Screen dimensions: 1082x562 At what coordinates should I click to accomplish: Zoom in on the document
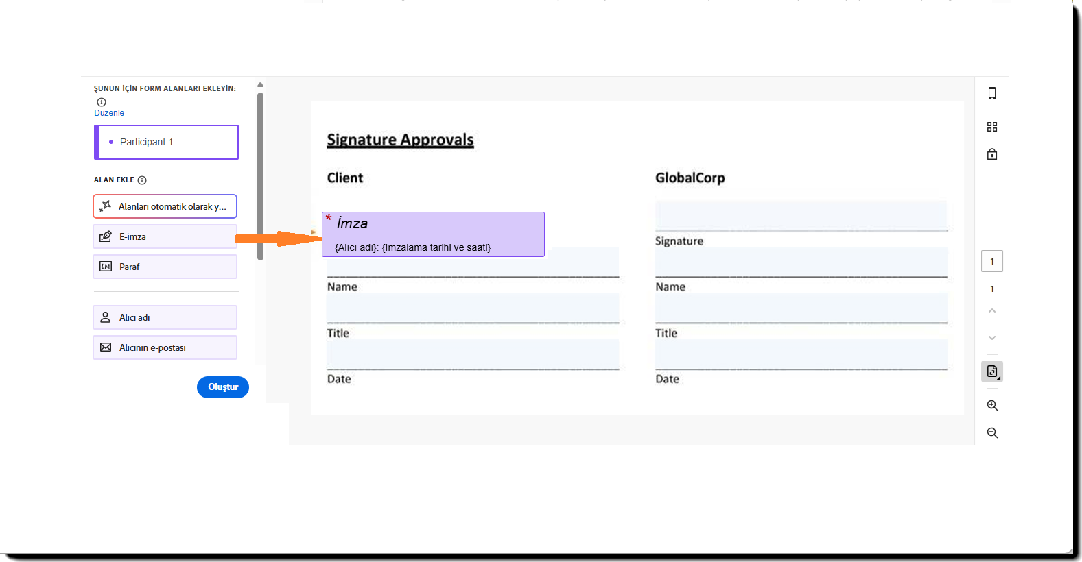[x=992, y=406]
